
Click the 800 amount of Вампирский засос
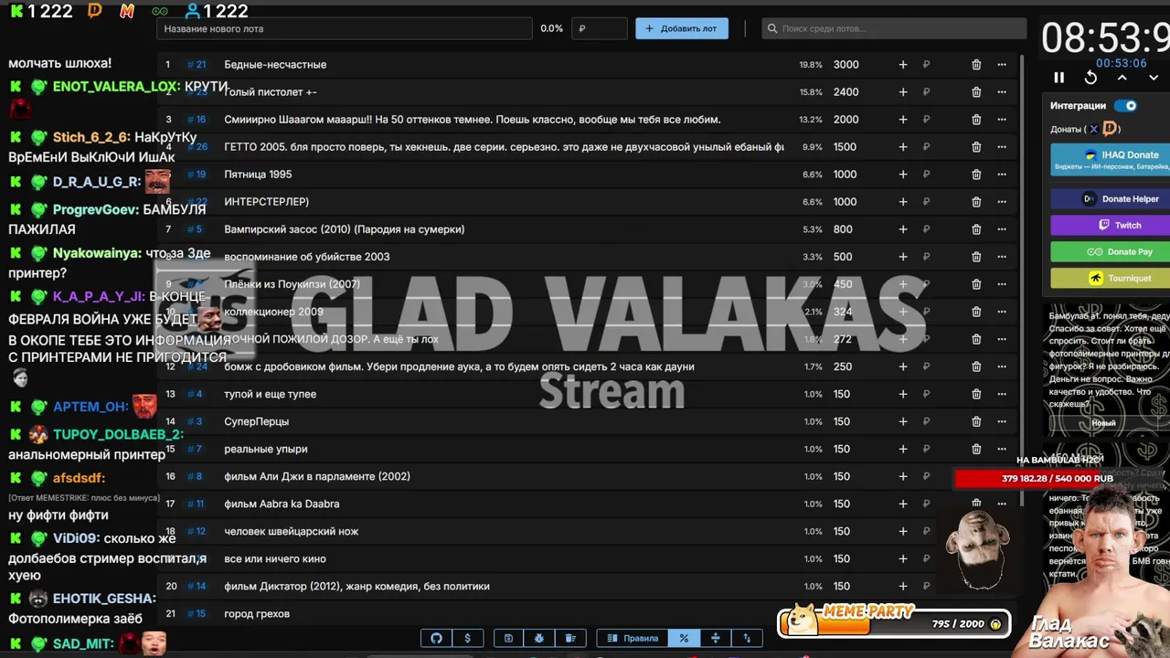tap(843, 229)
